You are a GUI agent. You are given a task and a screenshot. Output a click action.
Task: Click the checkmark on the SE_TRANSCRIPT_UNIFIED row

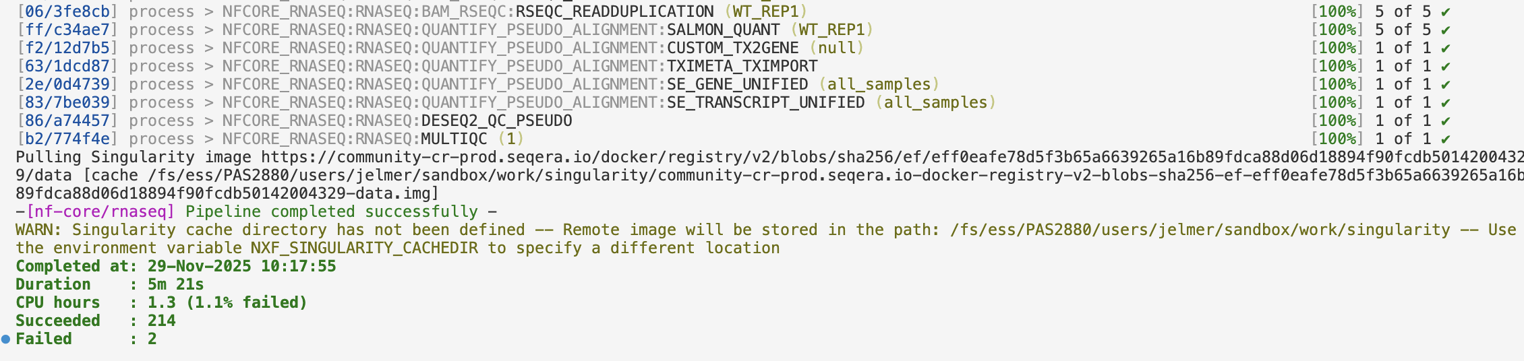click(x=1445, y=103)
